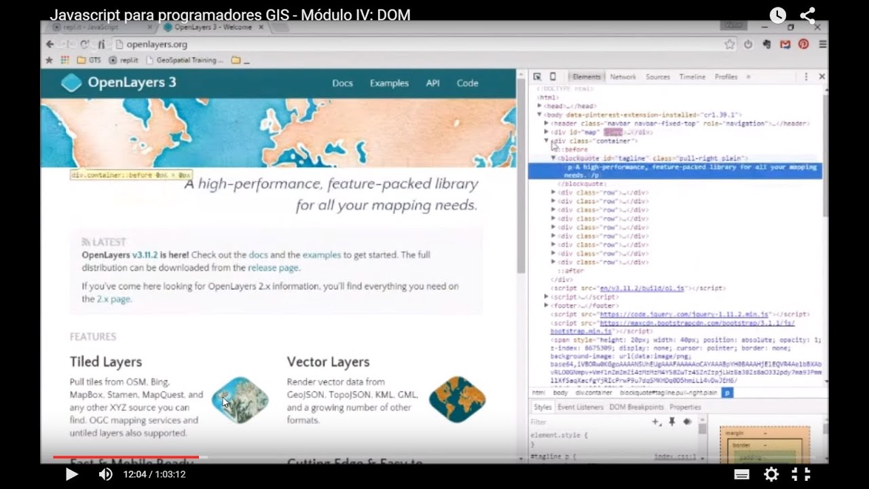Open API in the OpenLayers navbar

(x=433, y=83)
